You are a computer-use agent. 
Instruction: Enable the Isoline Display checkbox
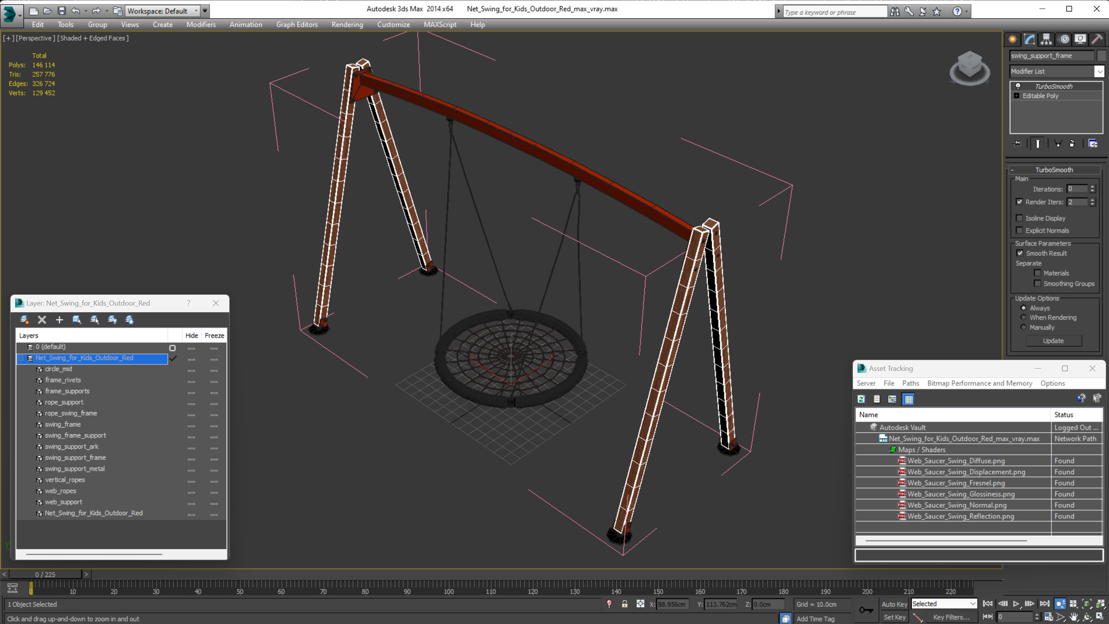coord(1019,218)
